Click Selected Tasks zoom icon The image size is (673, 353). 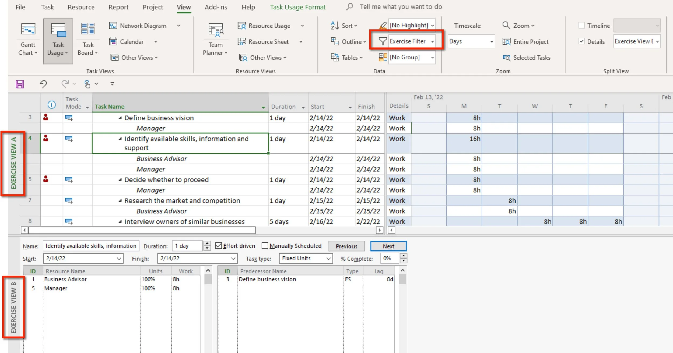pos(506,58)
